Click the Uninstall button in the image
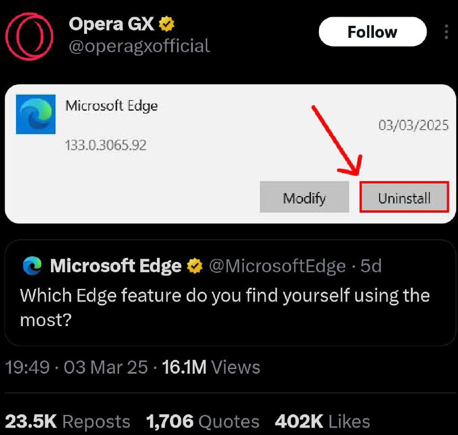 click(404, 197)
